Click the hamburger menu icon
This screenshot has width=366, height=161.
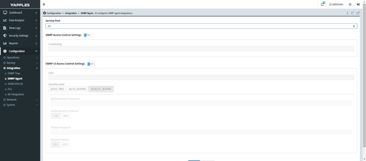pos(44,5)
